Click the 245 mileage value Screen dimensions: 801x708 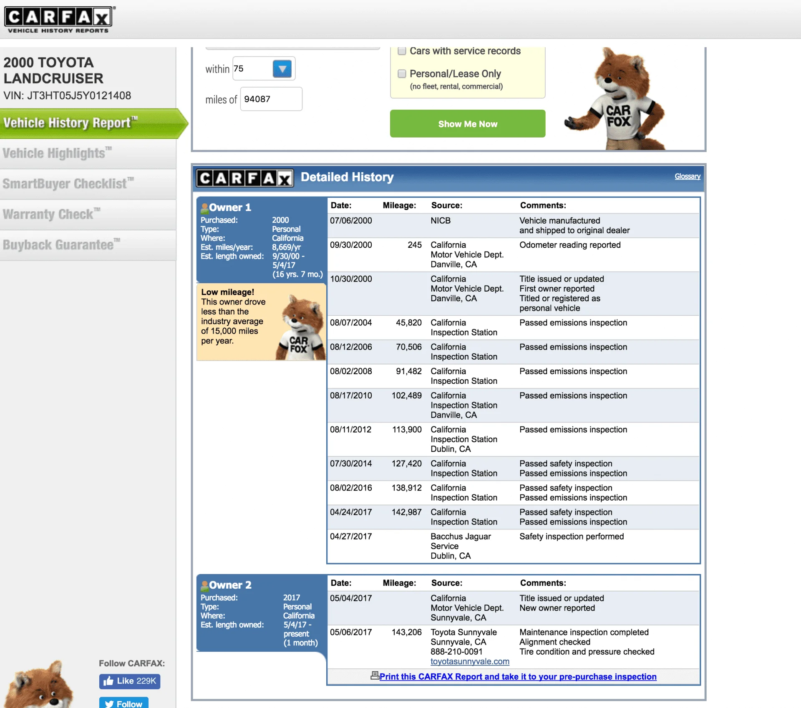(x=415, y=245)
